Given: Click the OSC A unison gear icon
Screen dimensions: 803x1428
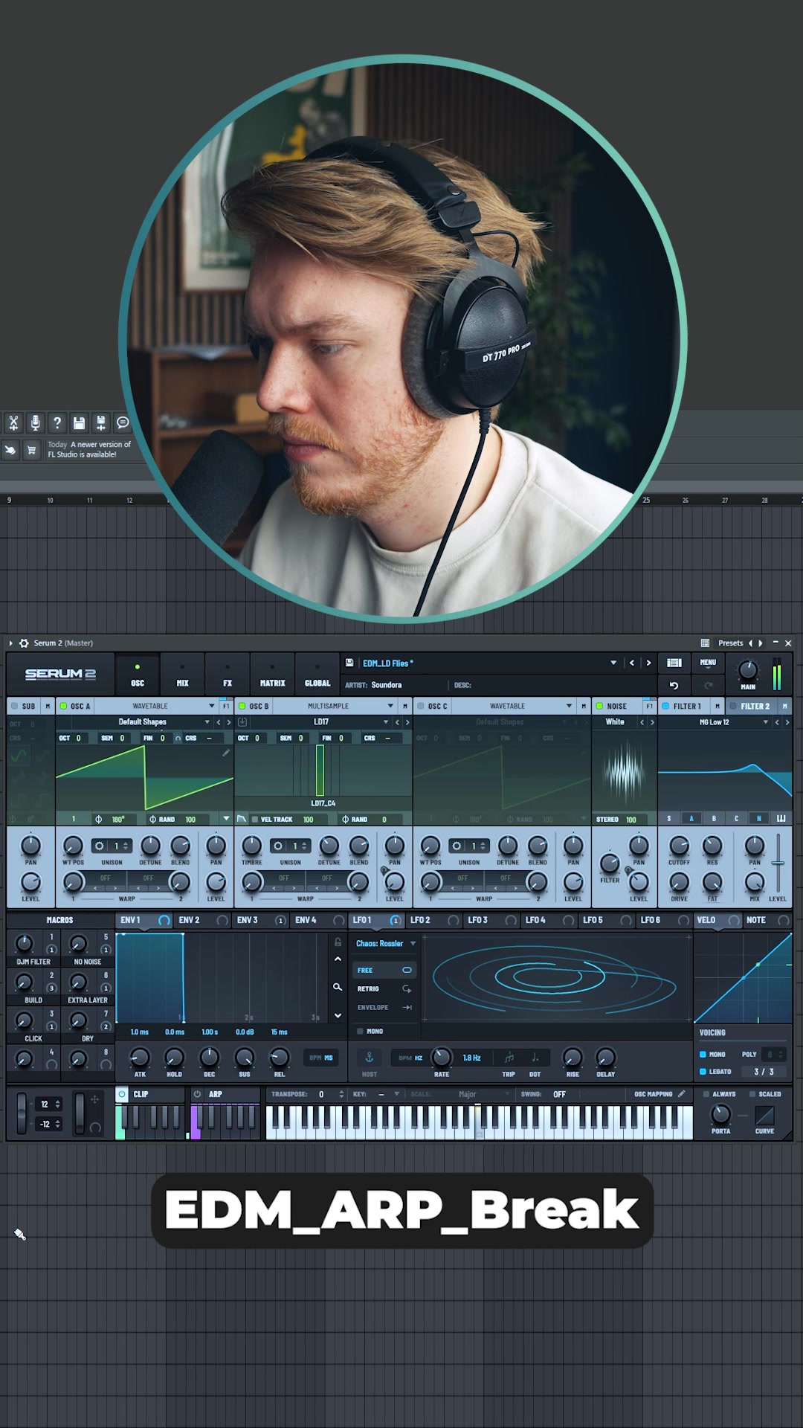Looking at the screenshot, I should pos(99,846).
